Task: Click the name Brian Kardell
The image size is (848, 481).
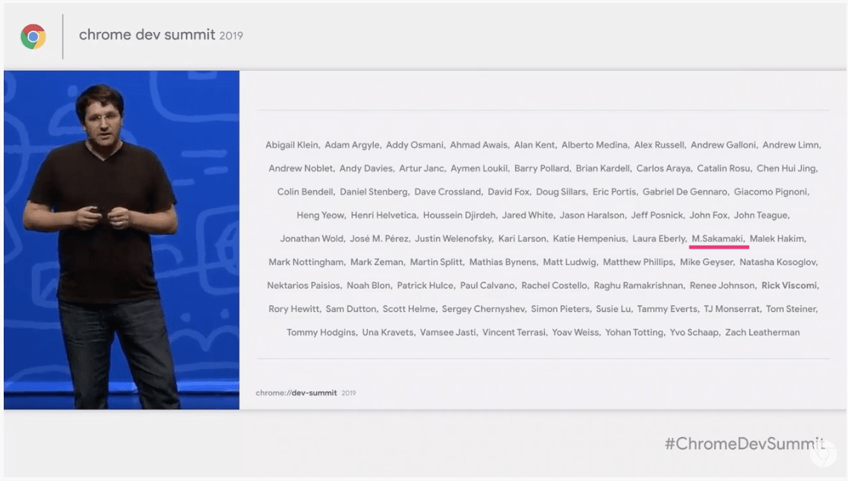Action: 602,168
